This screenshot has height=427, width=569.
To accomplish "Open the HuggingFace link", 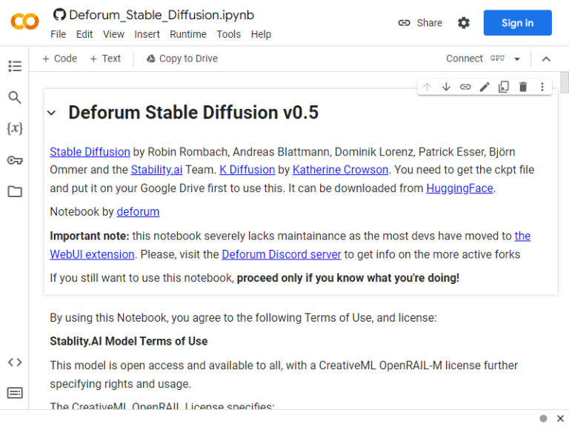I will pyautogui.click(x=459, y=188).
